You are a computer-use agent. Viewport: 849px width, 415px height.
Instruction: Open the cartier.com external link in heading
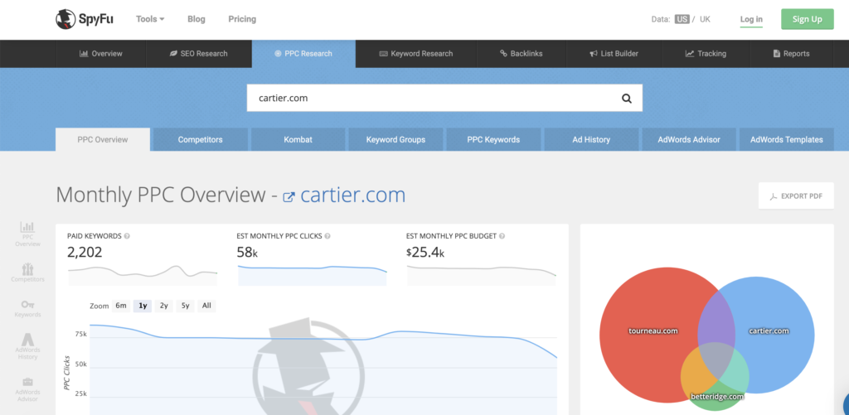pyautogui.click(x=344, y=195)
